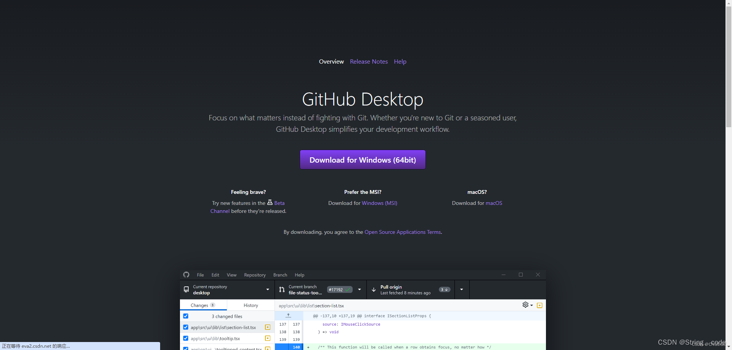Click the expand-diff arrow icon above line numbers
This screenshot has width=732, height=350.
289,315
